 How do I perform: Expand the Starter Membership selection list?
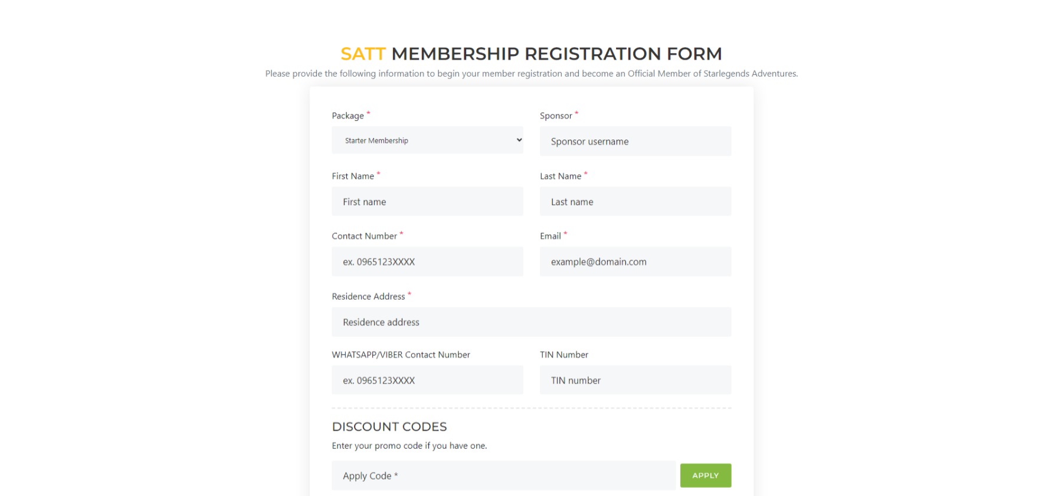(427, 140)
